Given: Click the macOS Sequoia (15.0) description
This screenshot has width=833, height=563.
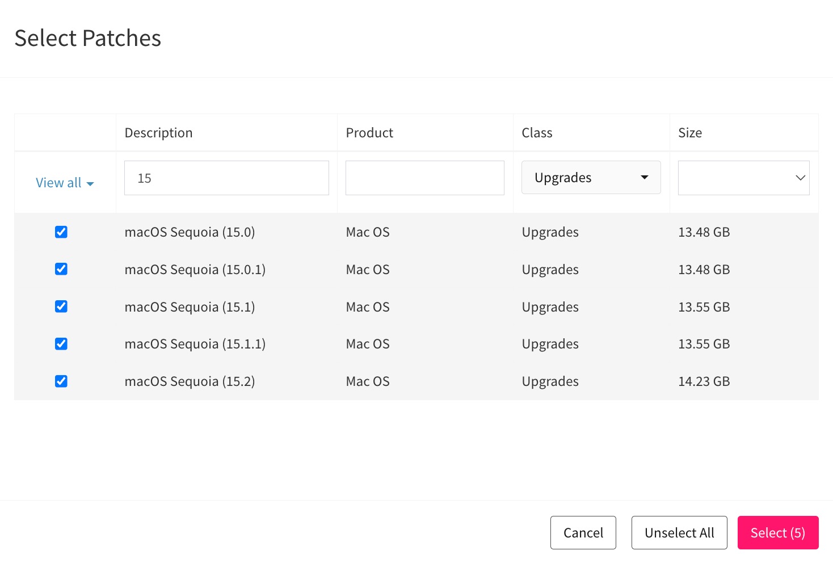Looking at the screenshot, I should [x=190, y=232].
